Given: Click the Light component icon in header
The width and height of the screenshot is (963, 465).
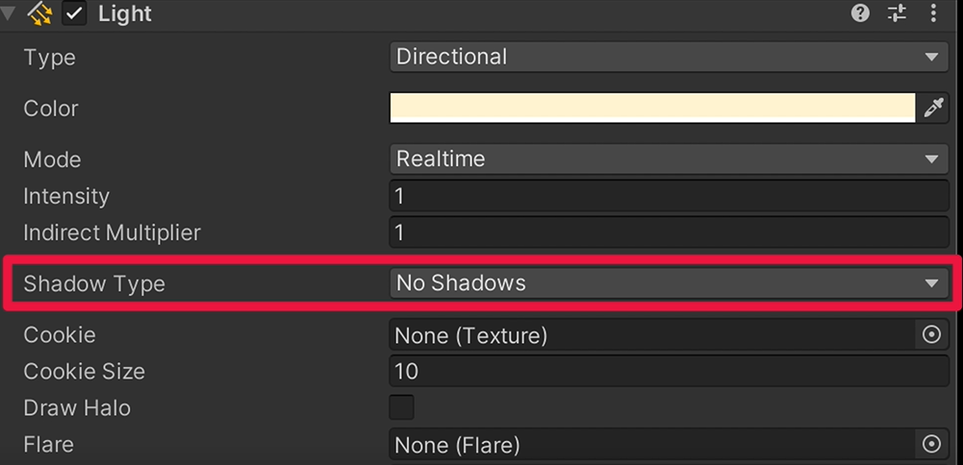Looking at the screenshot, I should pyautogui.click(x=39, y=14).
